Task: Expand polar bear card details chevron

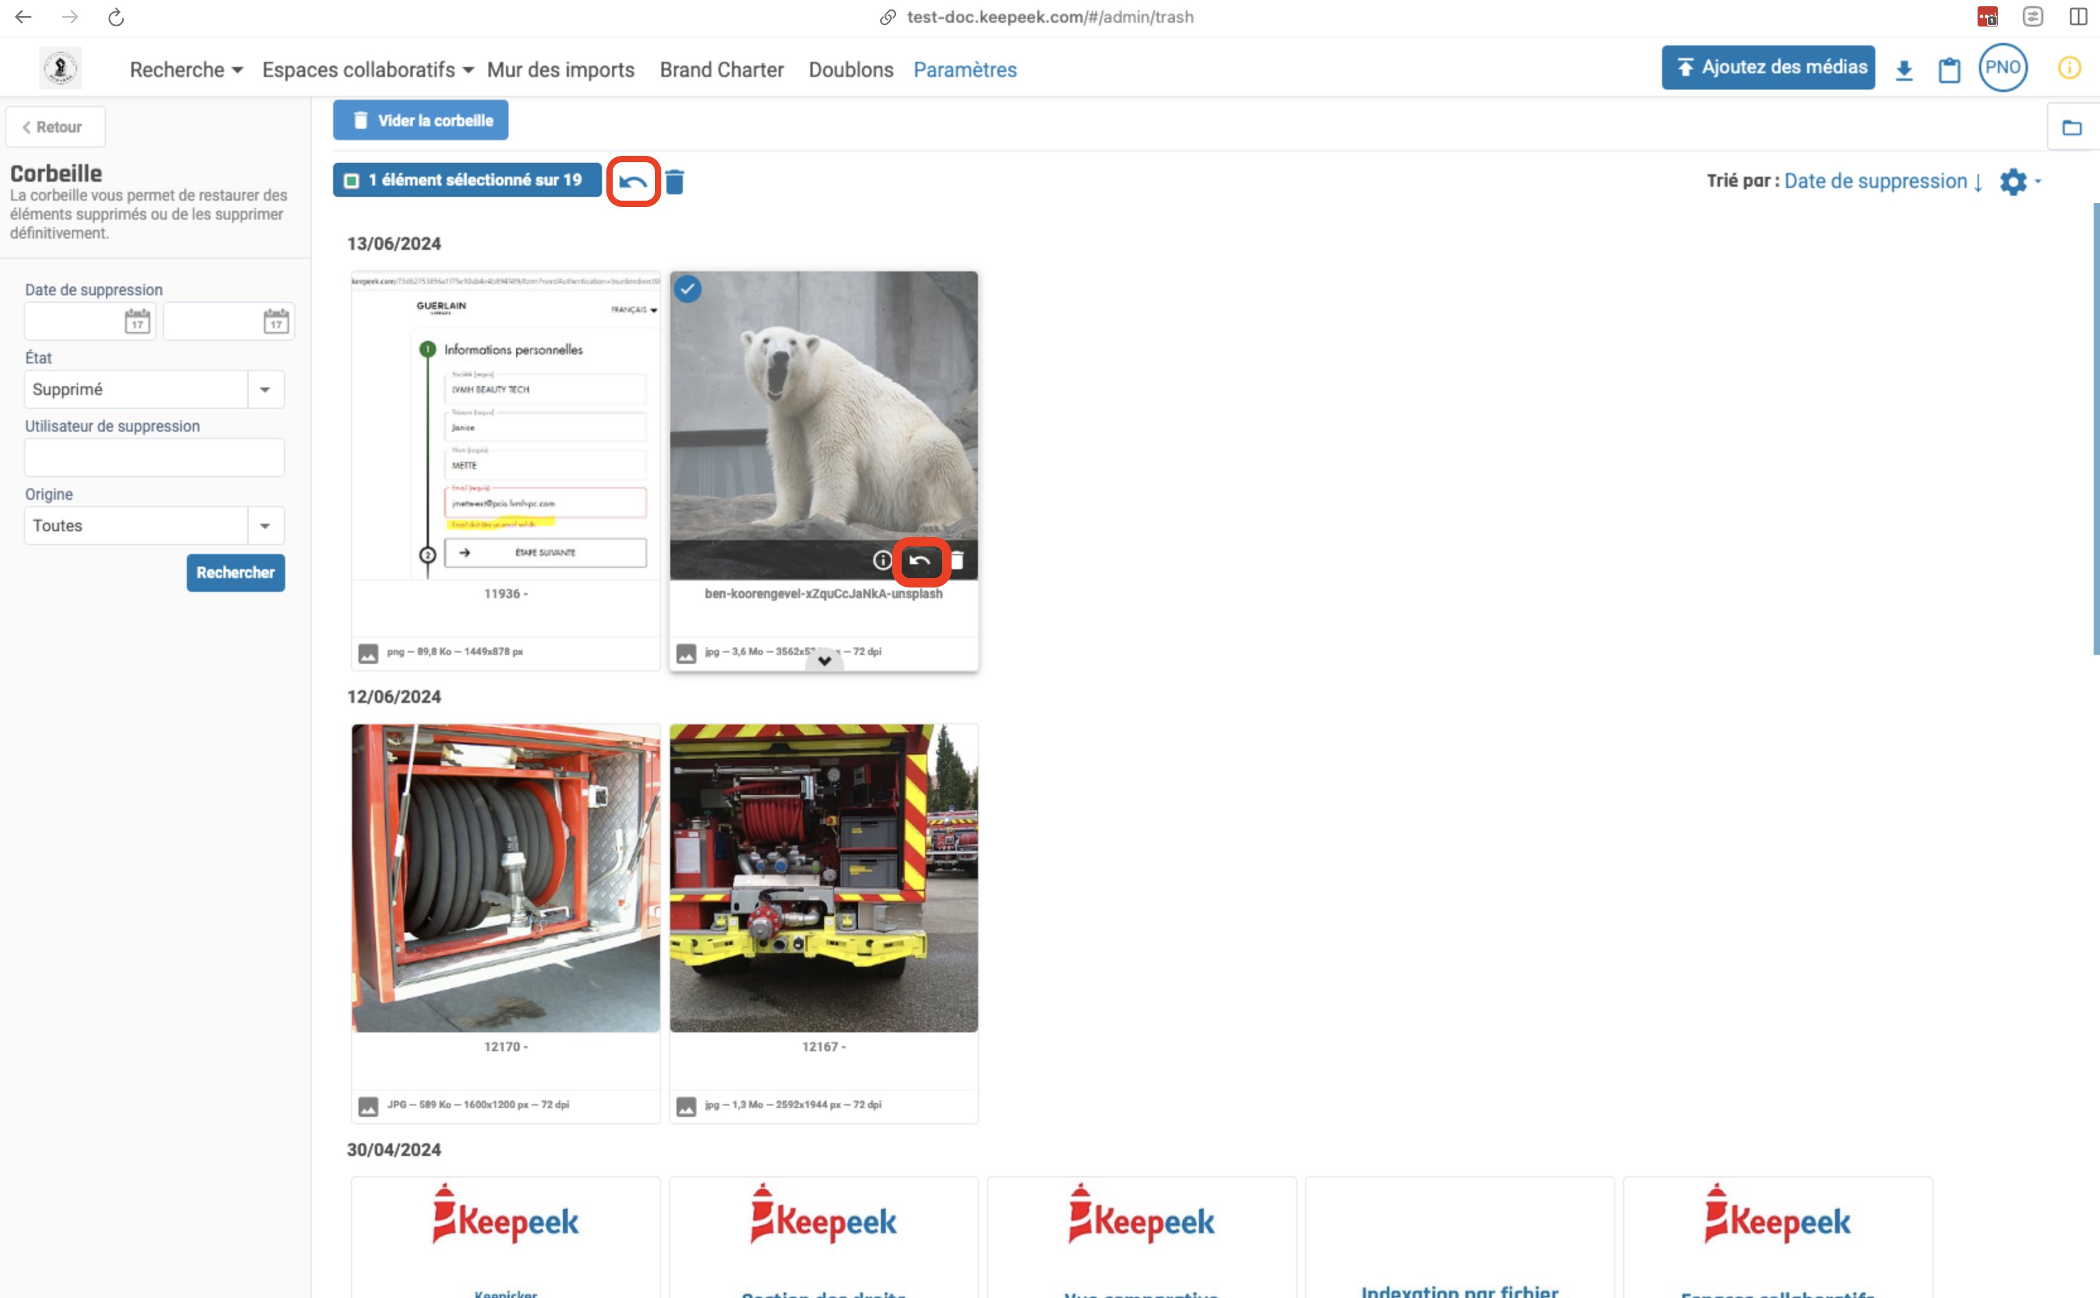Action: pyautogui.click(x=824, y=660)
